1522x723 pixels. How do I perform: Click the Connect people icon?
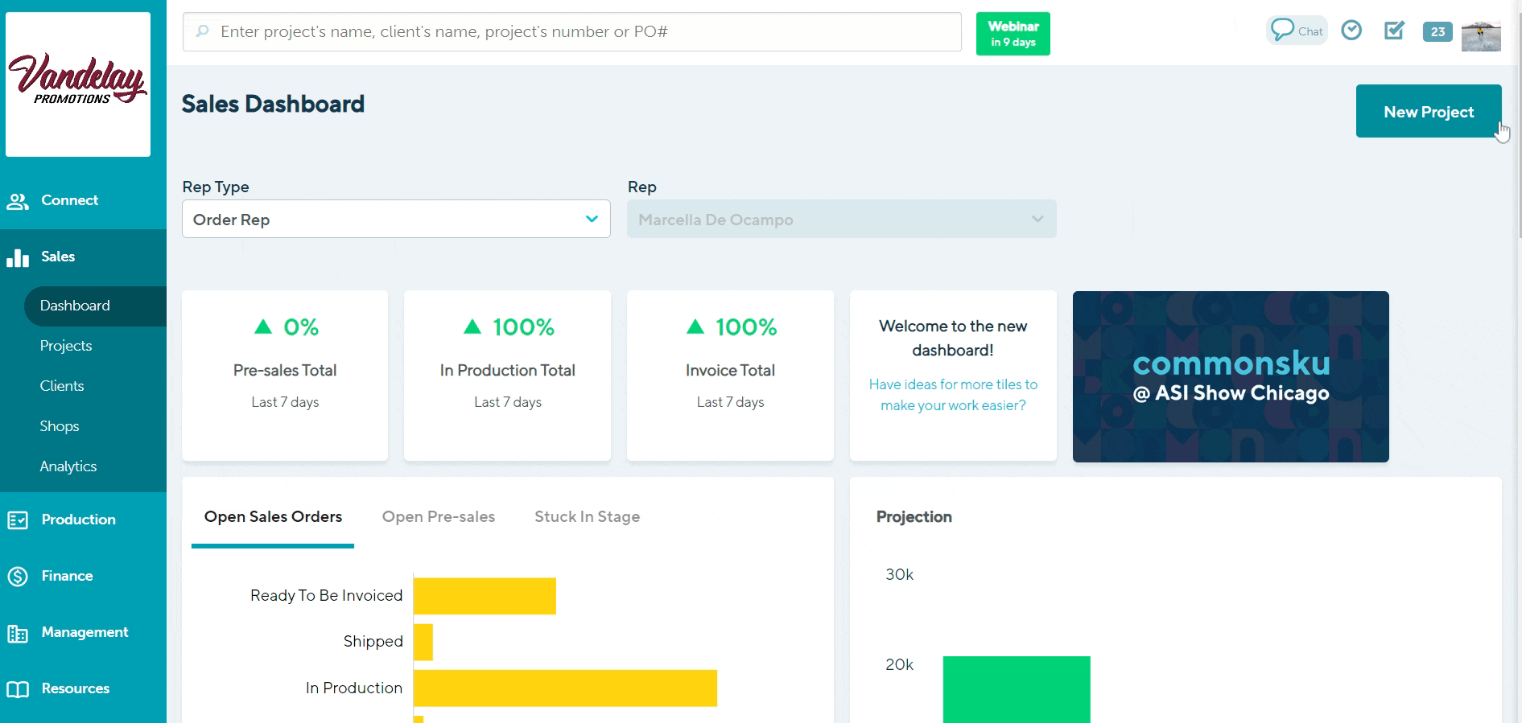tap(18, 201)
